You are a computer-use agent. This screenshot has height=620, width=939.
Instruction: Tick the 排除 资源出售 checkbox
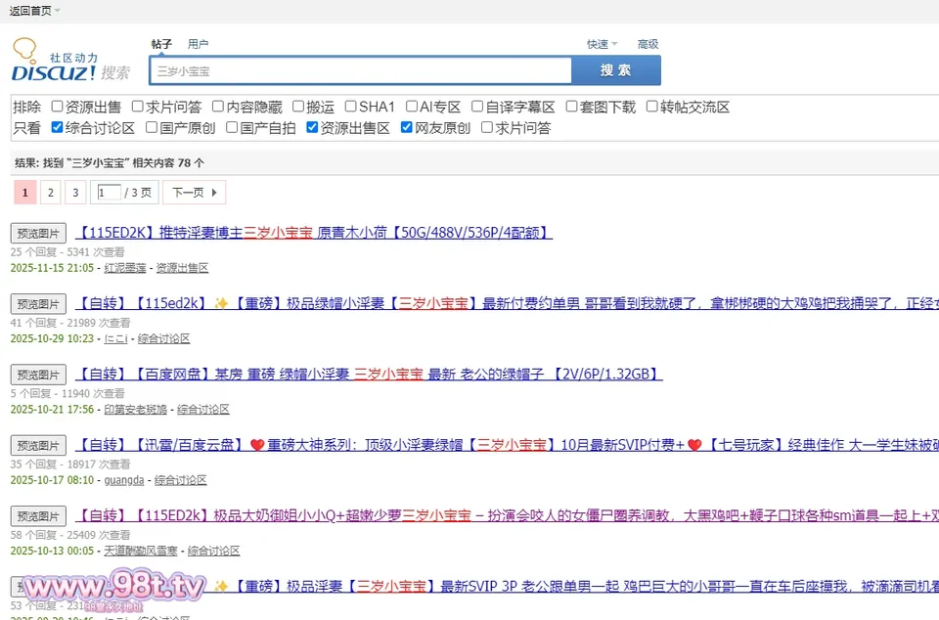pos(58,107)
